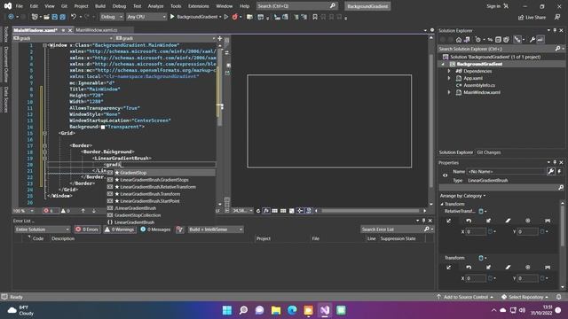Click the Properties panel events lightning icon
This screenshot has height=319, width=568.
click(559, 171)
